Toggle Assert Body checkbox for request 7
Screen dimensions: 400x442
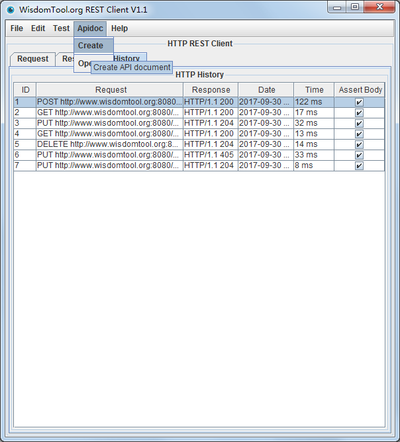pyautogui.click(x=359, y=165)
